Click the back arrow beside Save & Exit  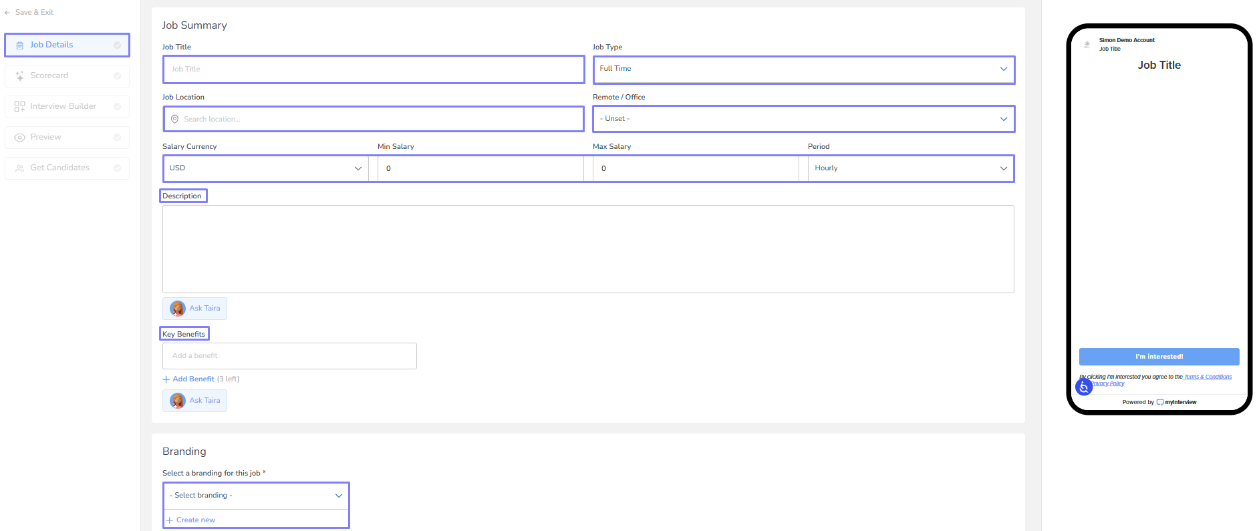tap(7, 13)
